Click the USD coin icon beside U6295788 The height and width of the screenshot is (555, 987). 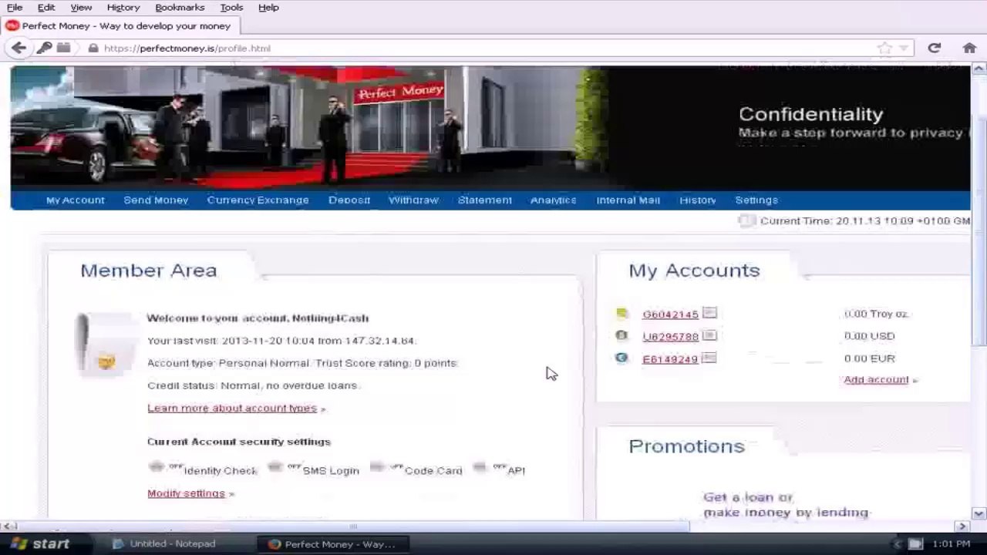[x=622, y=335]
